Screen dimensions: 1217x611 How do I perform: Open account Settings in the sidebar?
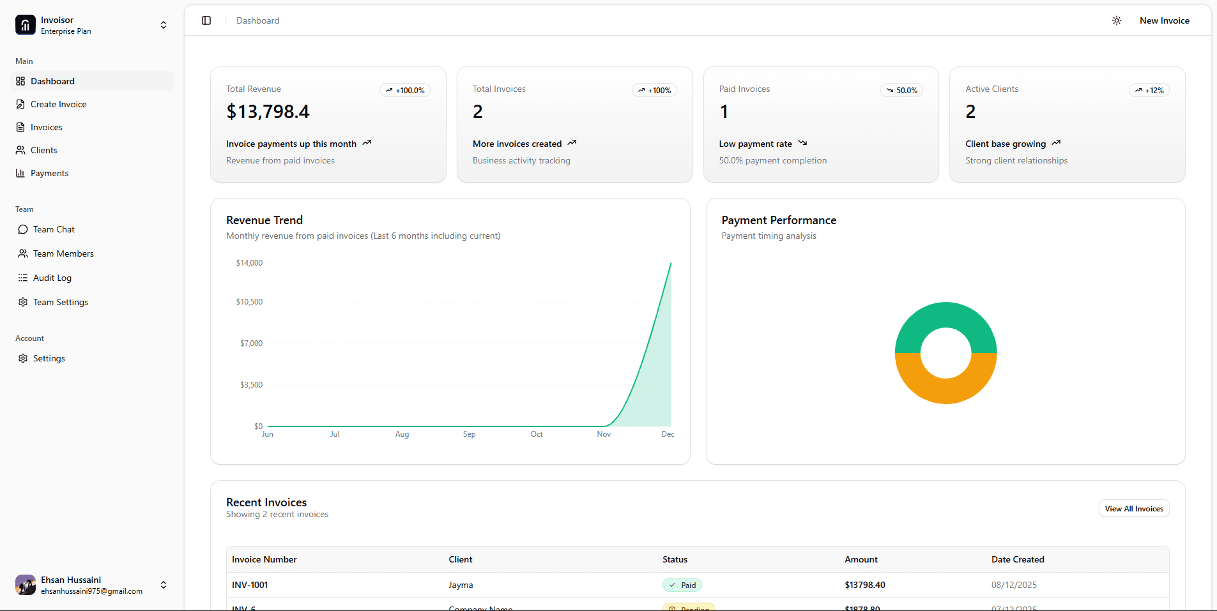pos(49,358)
